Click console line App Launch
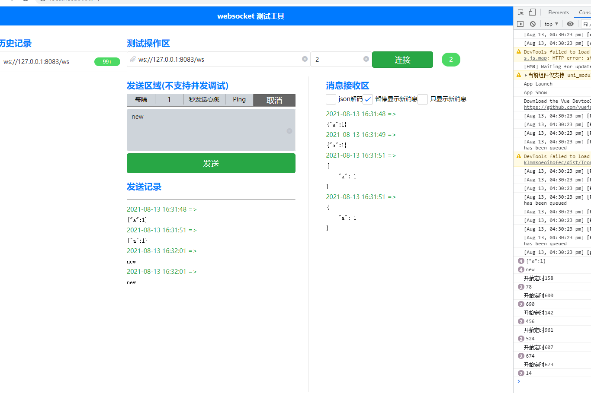Viewport: 591px width, 393px height. click(538, 84)
